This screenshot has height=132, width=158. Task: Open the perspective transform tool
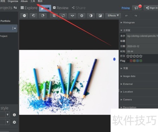pos(63,16)
